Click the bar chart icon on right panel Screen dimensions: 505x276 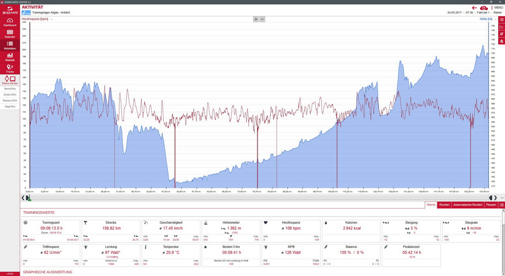501,41
